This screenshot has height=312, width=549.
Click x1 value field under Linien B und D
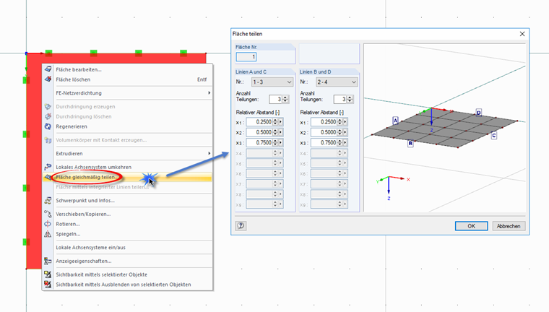point(324,122)
